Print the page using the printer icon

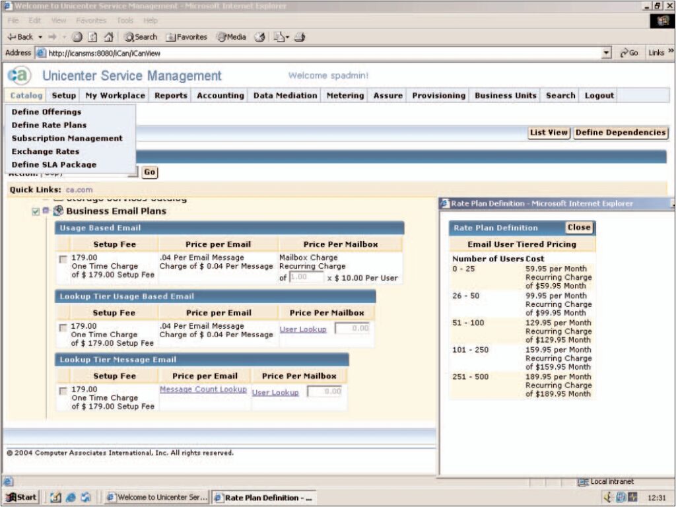pos(300,37)
